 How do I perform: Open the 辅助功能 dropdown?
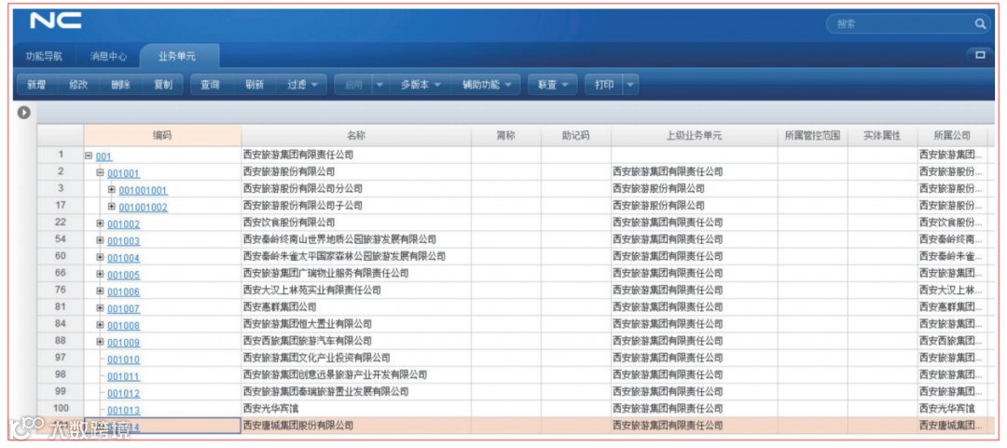coord(486,85)
